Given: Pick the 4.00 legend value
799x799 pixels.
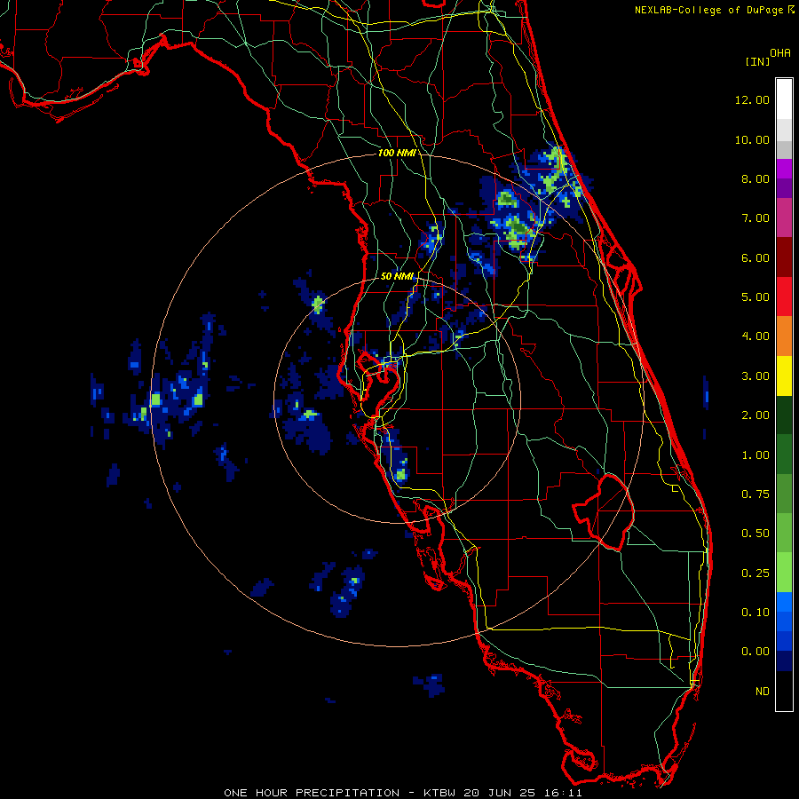Looking at the screenshot, I should pos(755,336).
